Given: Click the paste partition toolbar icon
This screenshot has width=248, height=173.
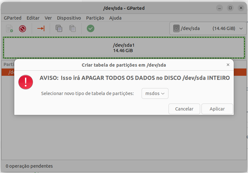Looking at the screenshot, I should coord(73,29).
